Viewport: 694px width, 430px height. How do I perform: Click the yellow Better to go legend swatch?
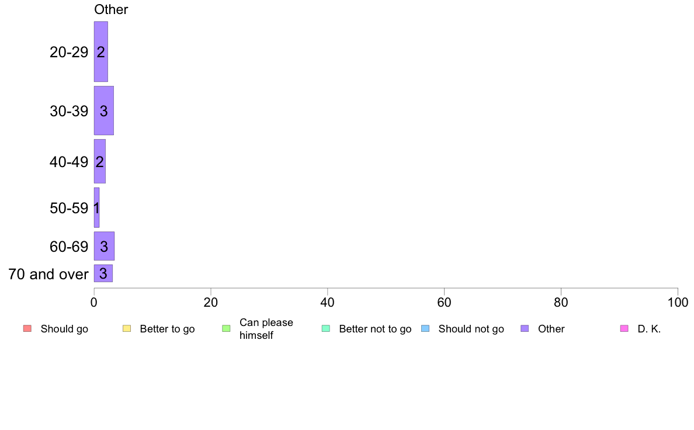click(x=127, y=328)
